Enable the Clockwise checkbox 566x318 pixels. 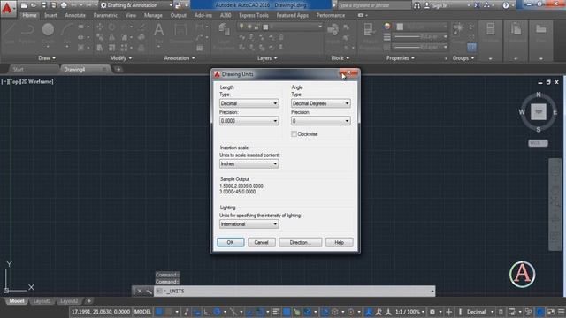coord(294,134)
